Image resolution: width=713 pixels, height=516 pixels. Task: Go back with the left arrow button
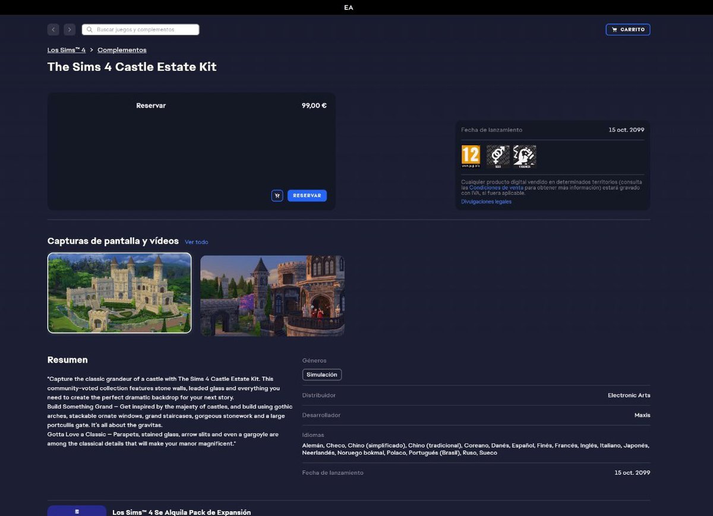pyautogui.click(x=53, y=29)
